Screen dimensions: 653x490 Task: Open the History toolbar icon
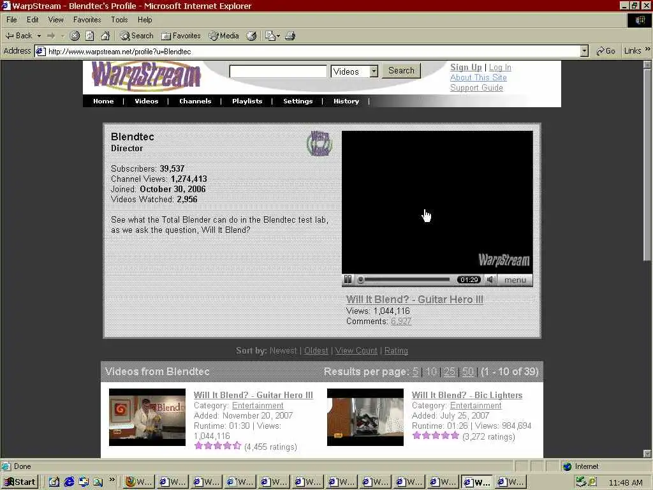tap(251, 36)
